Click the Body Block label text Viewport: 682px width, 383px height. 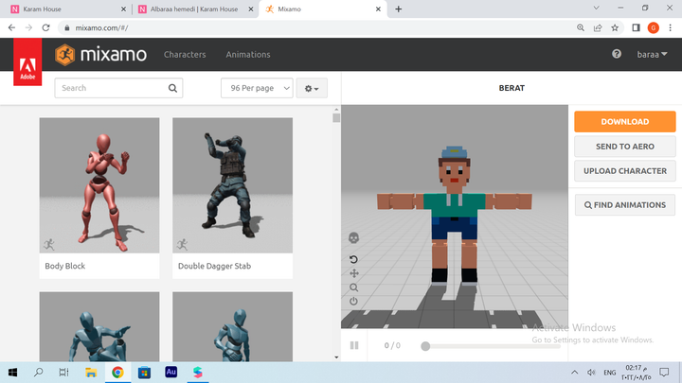[x=64, y=266]
